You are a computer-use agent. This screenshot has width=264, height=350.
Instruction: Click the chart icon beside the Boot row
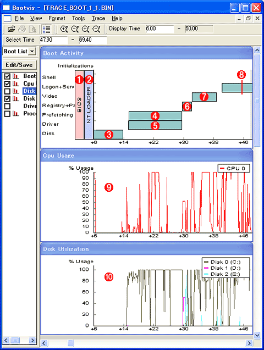16,76
